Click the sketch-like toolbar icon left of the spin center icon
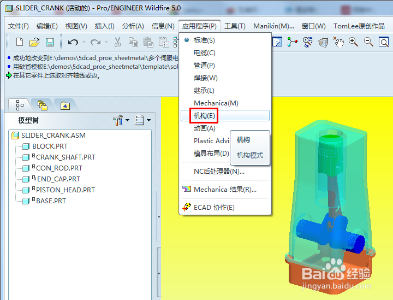The image size is (393, 300). pyautogui.click(x=277, y=42)
